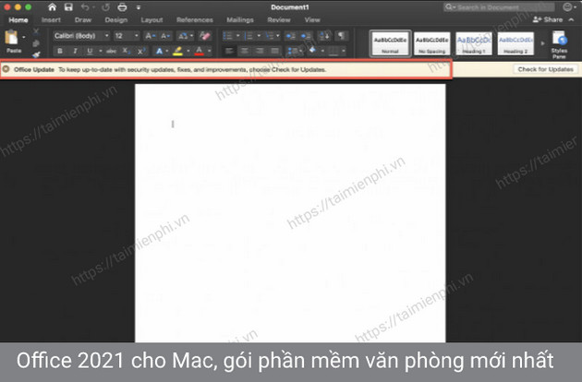Redo the last action

(x=106, y=7)
